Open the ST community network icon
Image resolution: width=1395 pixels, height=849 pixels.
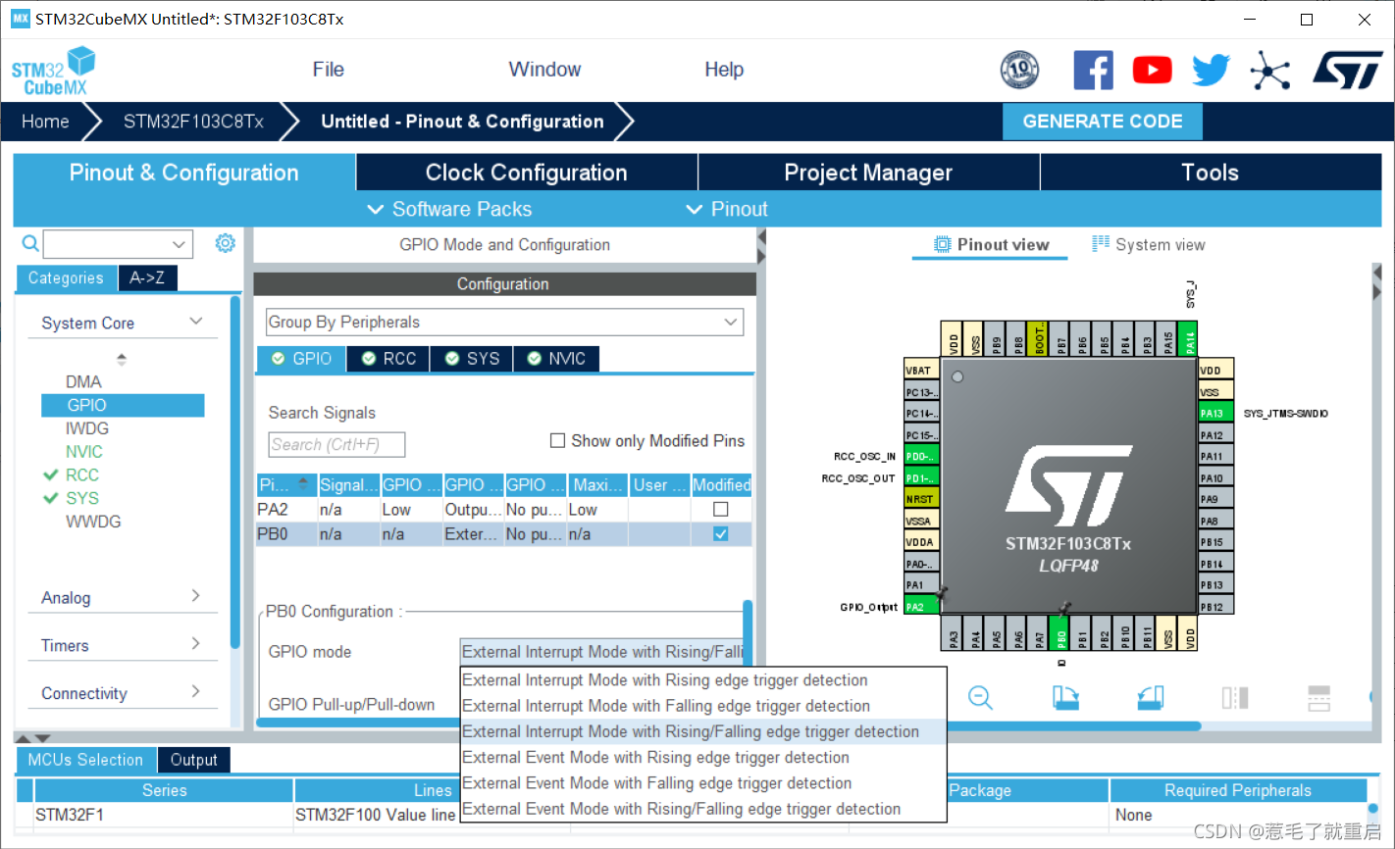pyautogui.click(x=1269, y=71)
